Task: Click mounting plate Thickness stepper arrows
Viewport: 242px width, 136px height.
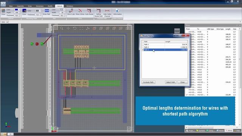Action: [x=40, y=15]
